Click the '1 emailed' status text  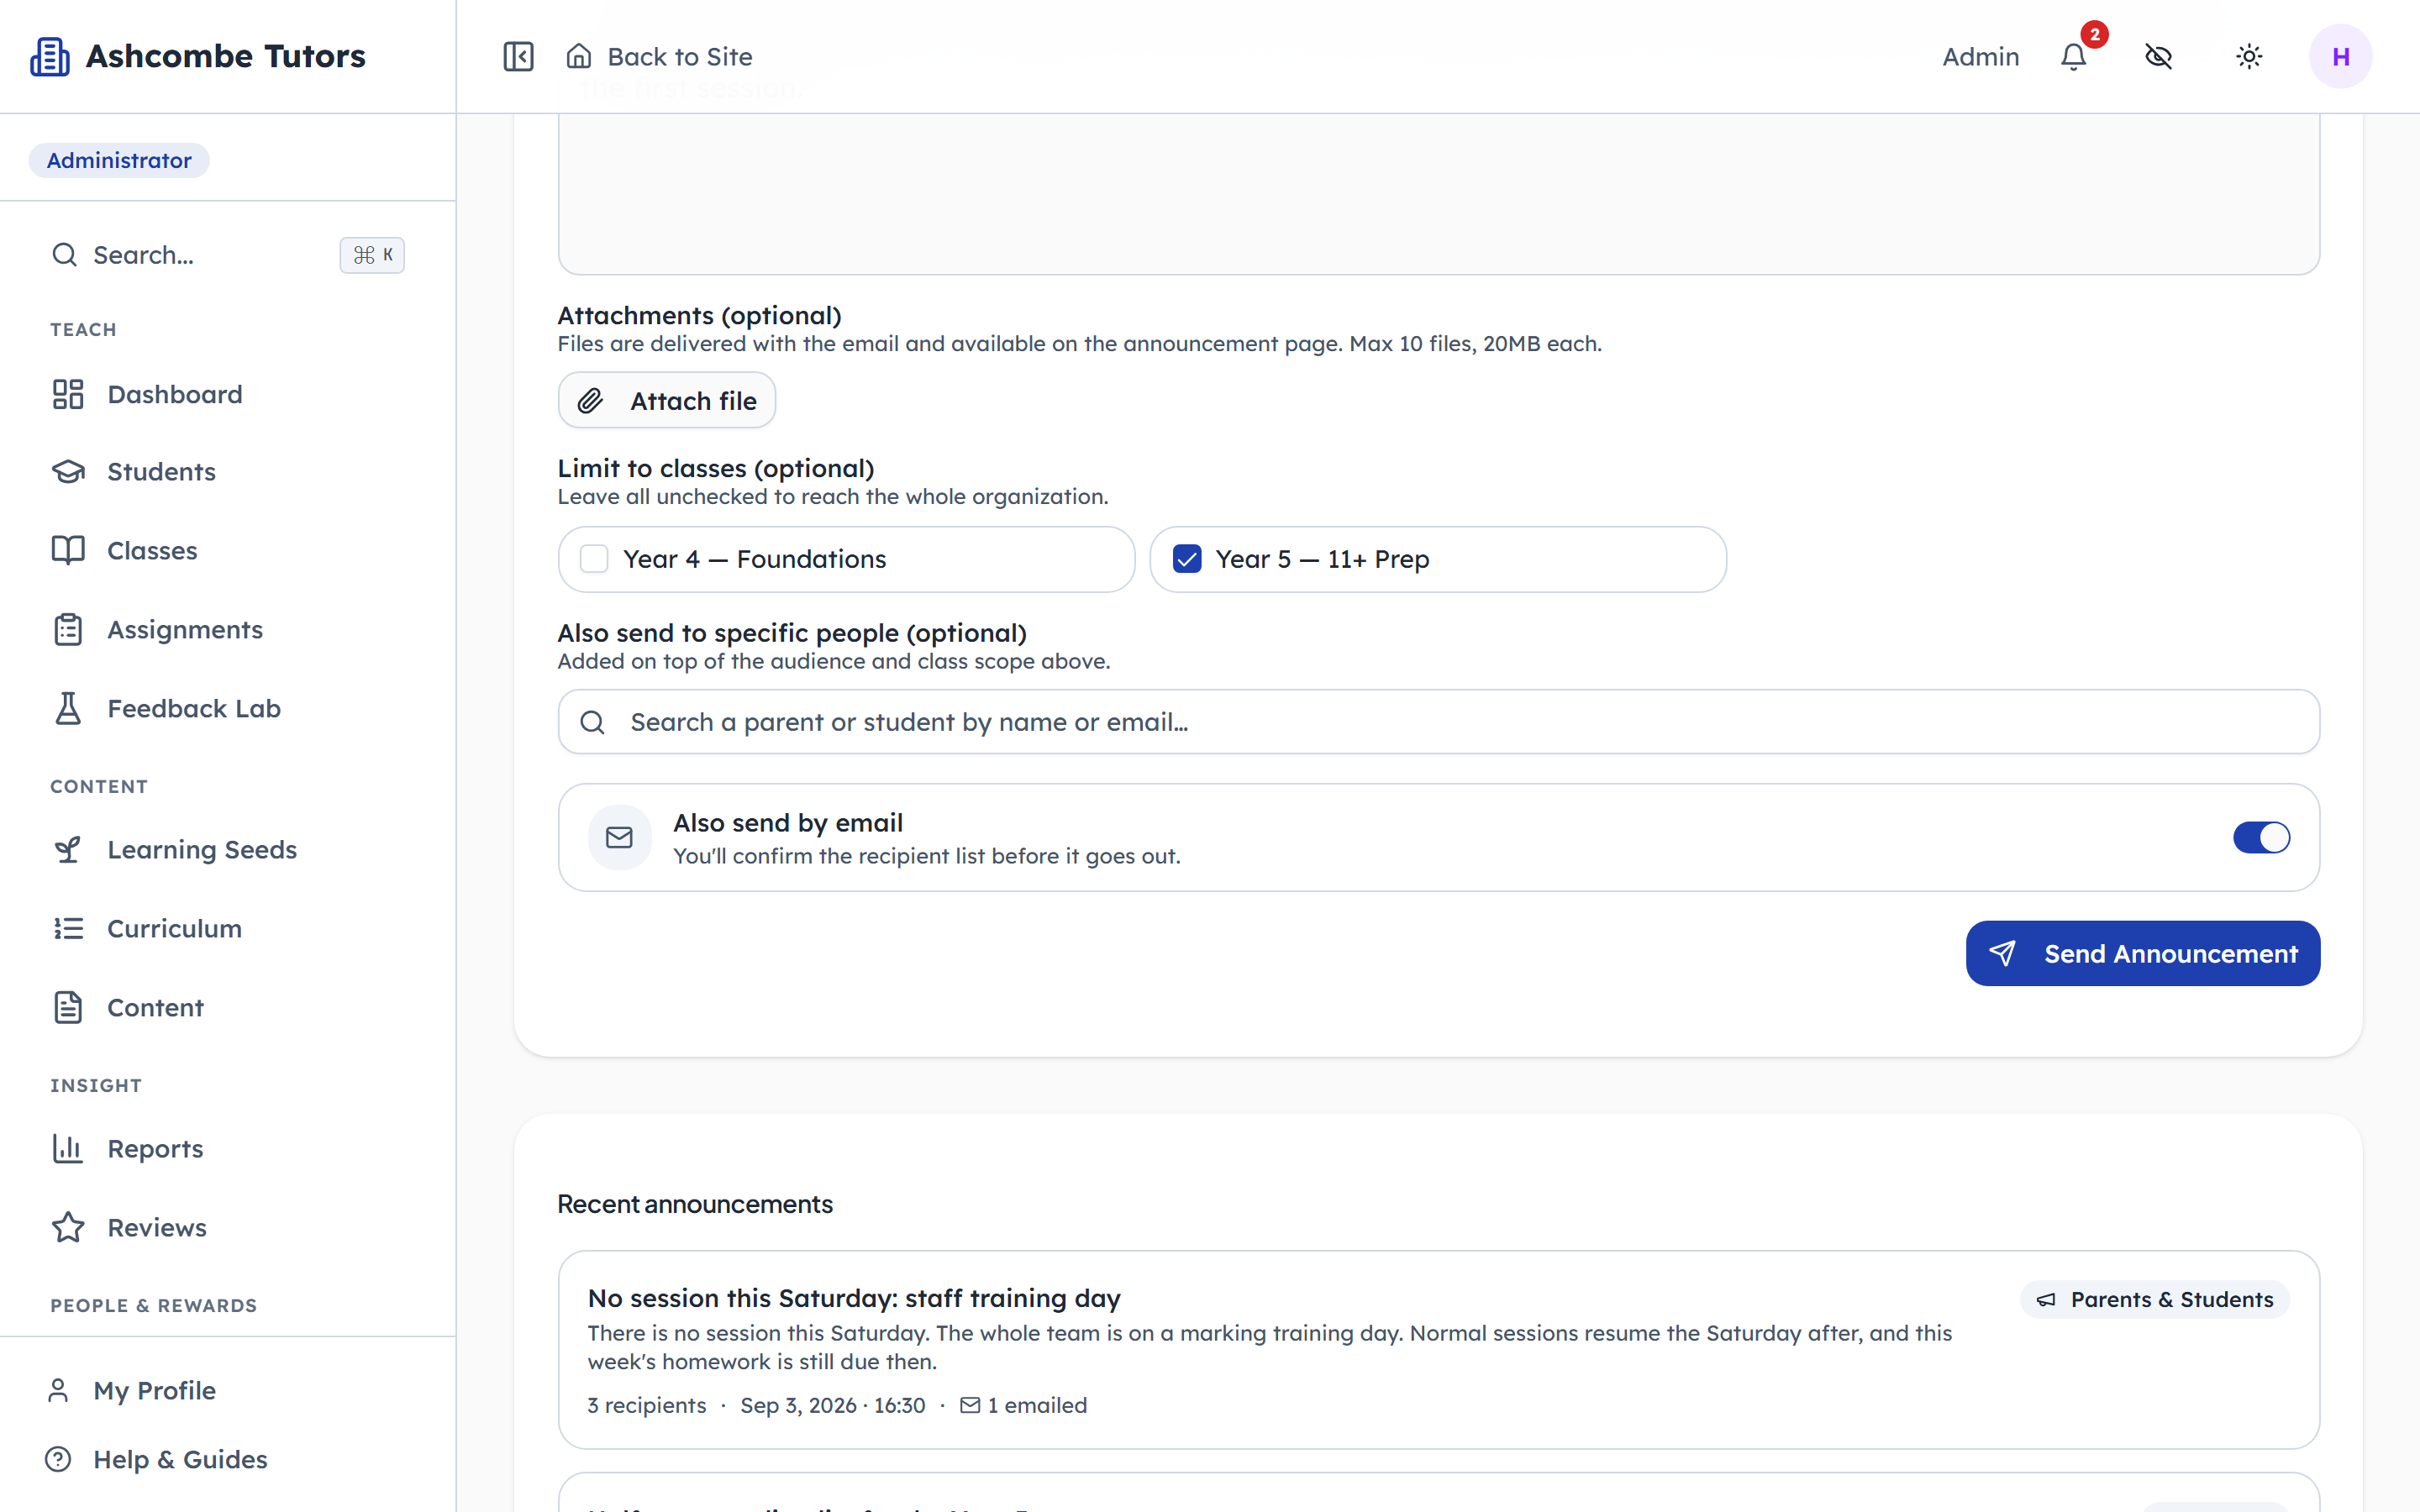(x=1037, y=1405)
